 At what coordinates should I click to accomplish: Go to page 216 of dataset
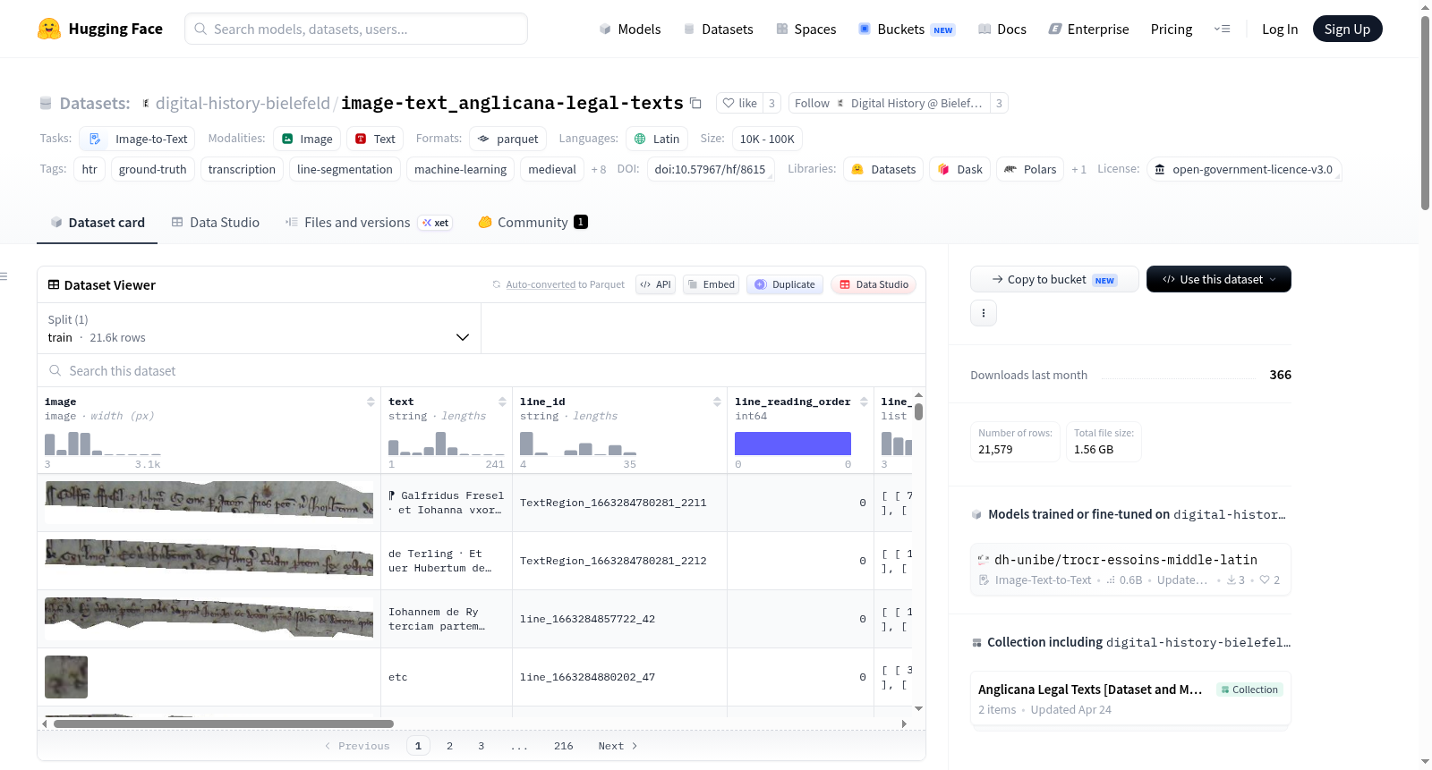tap(563, 746)
